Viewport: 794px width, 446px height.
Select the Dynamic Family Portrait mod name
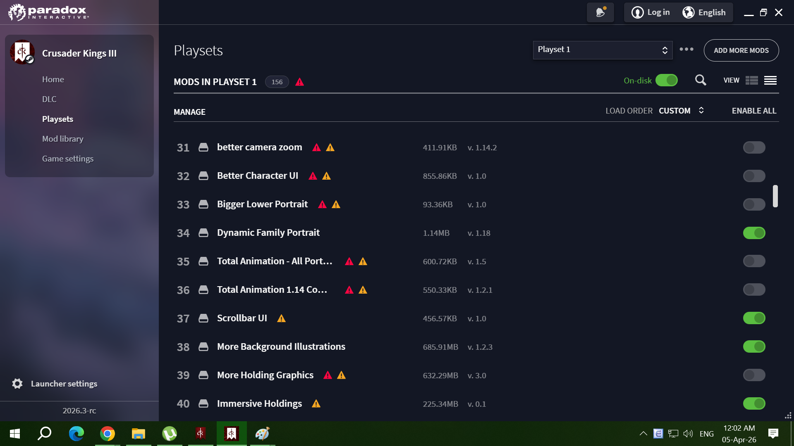(x=268, y=232)
